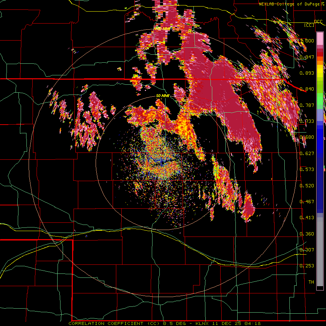The image size is (326, 326).
Task: Click the 1.000 legend value
Action: [307, 41]
